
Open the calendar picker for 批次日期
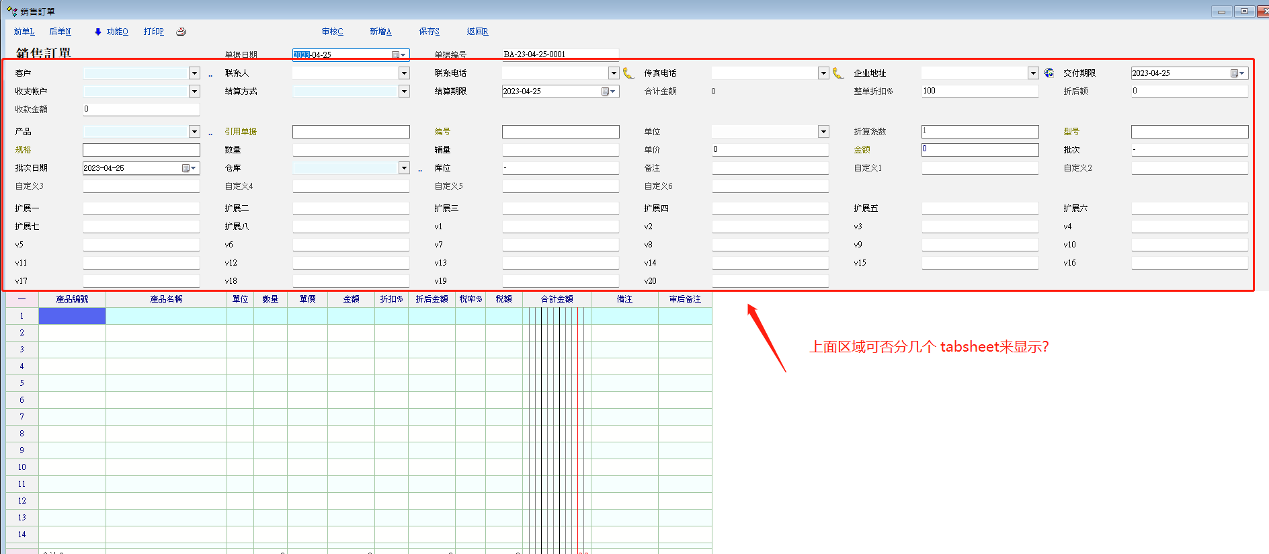[188, 168]
